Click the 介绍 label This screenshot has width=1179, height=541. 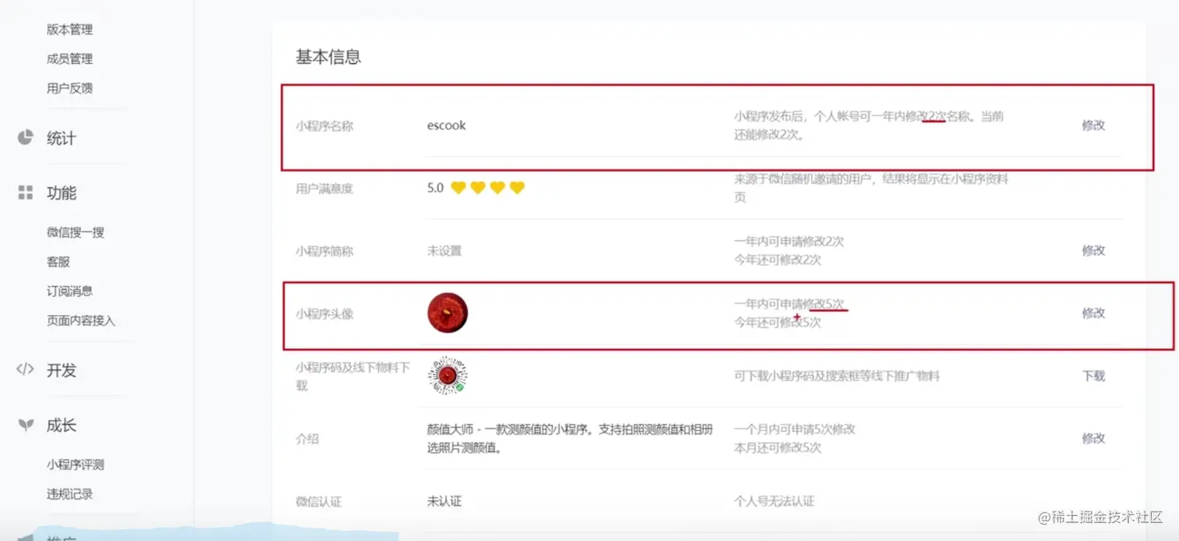coord(307,439)
